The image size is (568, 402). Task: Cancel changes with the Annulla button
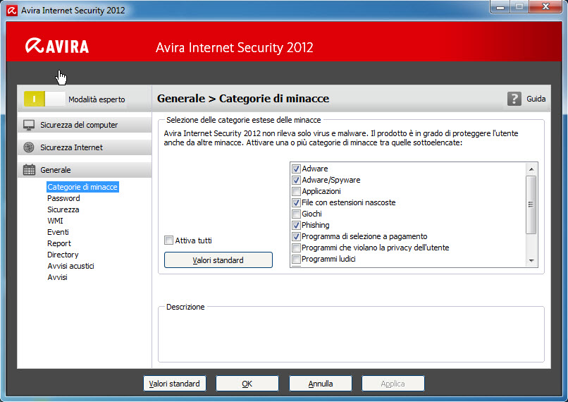[320, 384]
